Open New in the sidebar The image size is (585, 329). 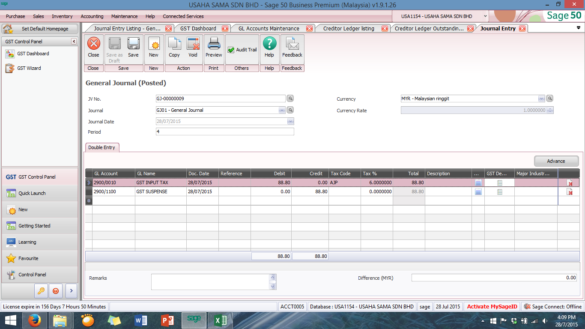(40, 209)
